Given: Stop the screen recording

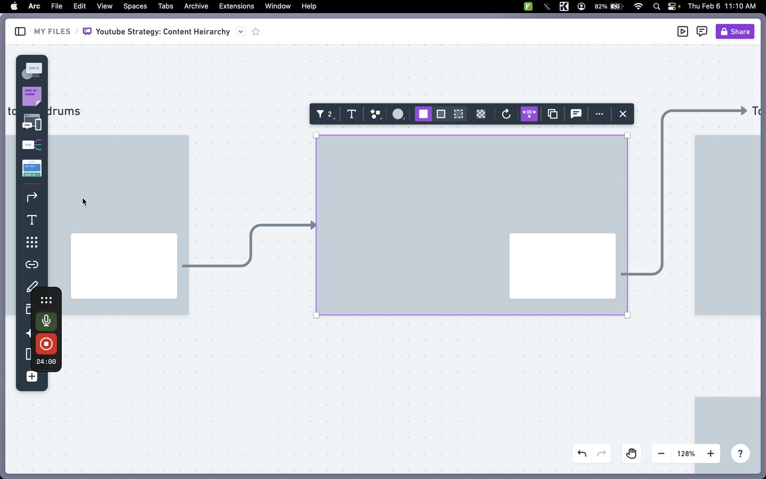Looking at the screenshot, I should click(x=46, y=344).
